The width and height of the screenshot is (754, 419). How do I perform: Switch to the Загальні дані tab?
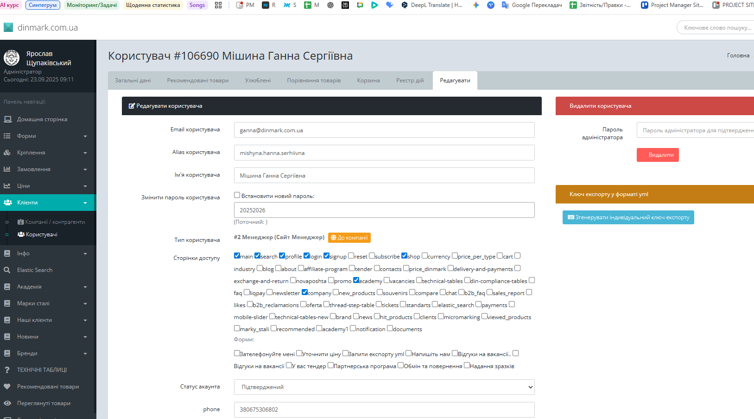pyautogui.click(x=133, y=80)
